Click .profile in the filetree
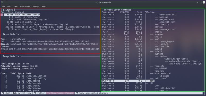The width and height of the screenshot is (206, 96). [x=164, y=46]
